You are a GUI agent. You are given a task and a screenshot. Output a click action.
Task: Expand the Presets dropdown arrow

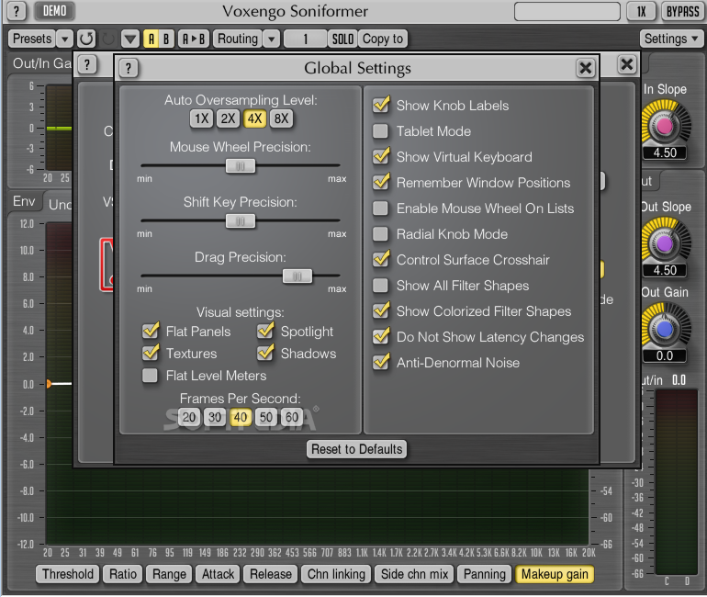click(65, 39)
